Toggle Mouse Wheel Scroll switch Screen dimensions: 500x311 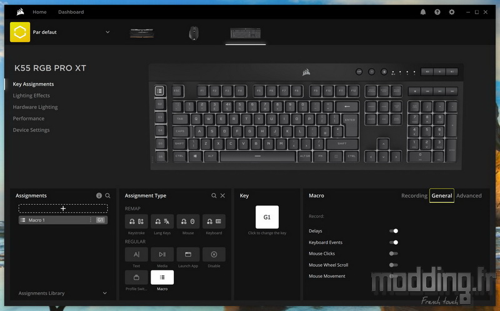point(394,265)
